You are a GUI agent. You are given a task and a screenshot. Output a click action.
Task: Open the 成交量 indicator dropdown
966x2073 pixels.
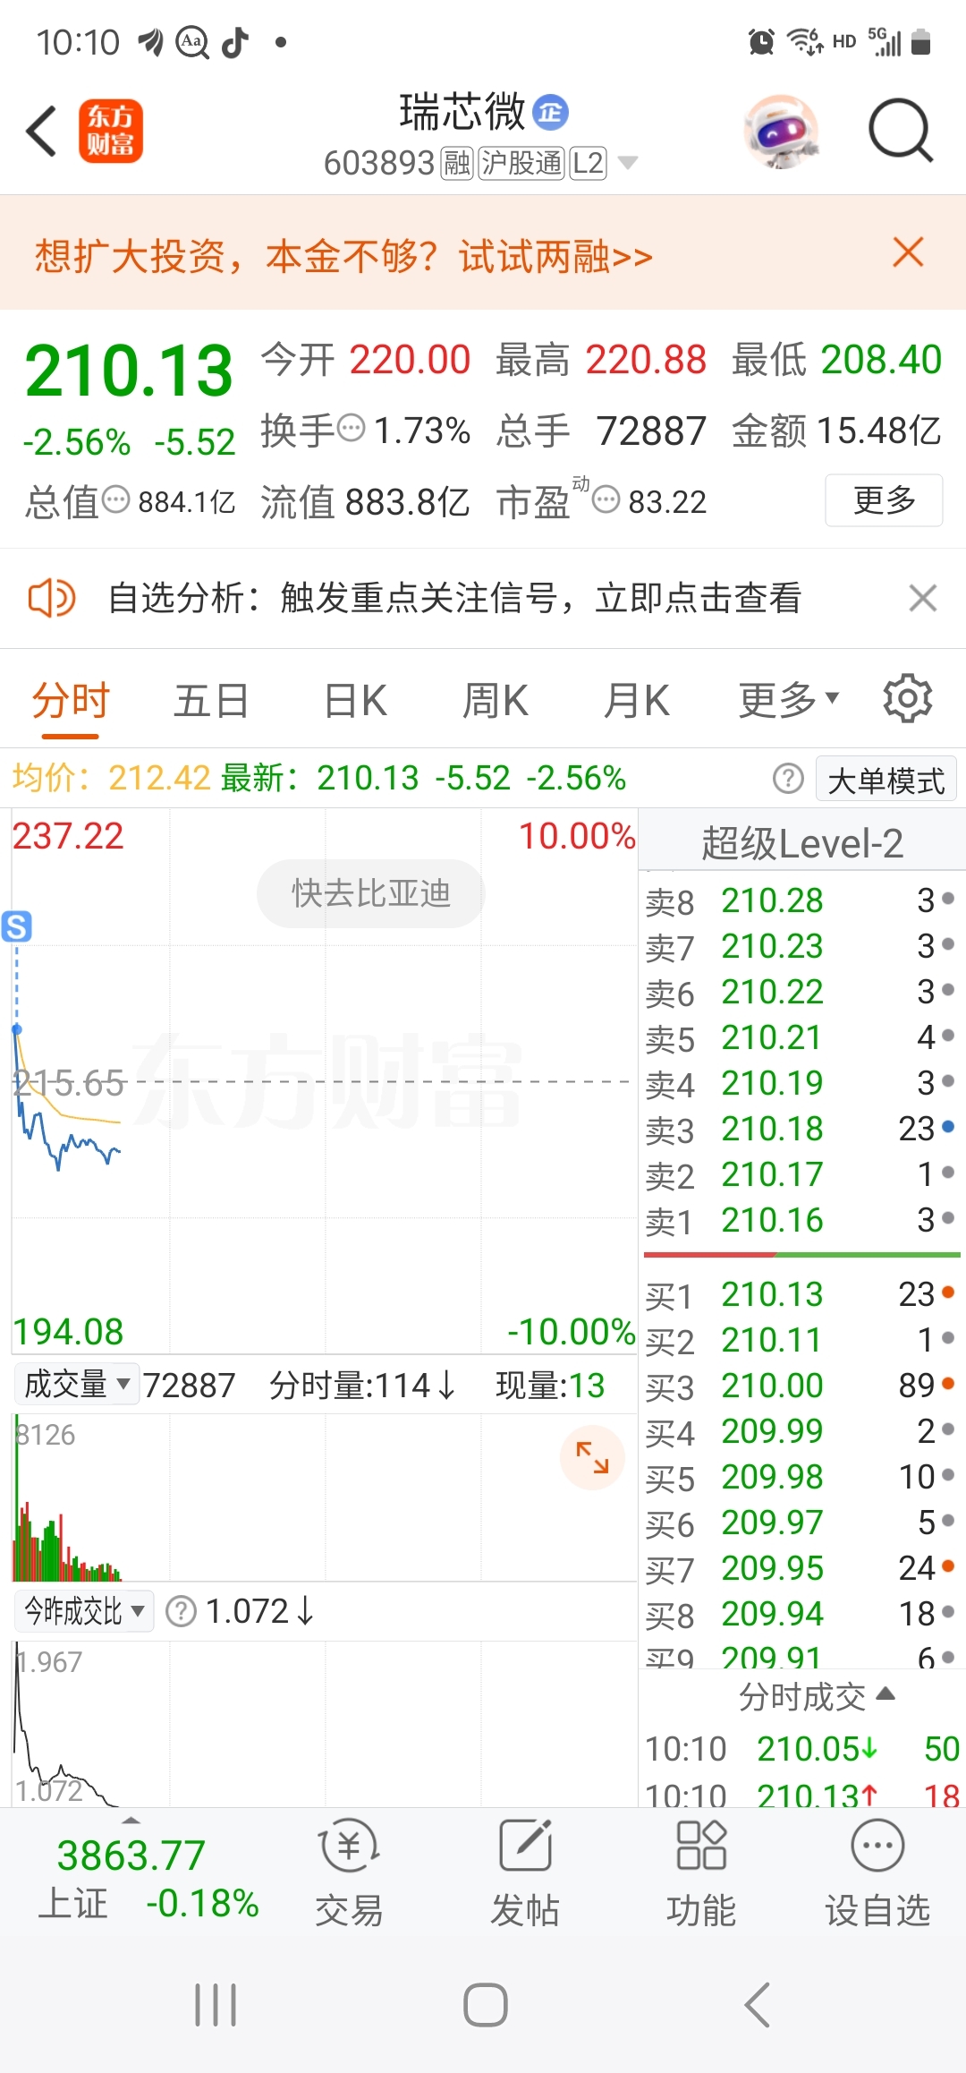pyautogui.click(x=76, y=1385)
